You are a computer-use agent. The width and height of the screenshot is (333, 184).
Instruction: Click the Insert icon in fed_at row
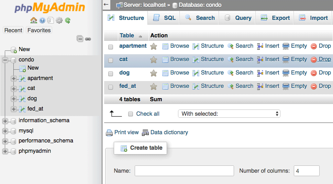point(260,87)
